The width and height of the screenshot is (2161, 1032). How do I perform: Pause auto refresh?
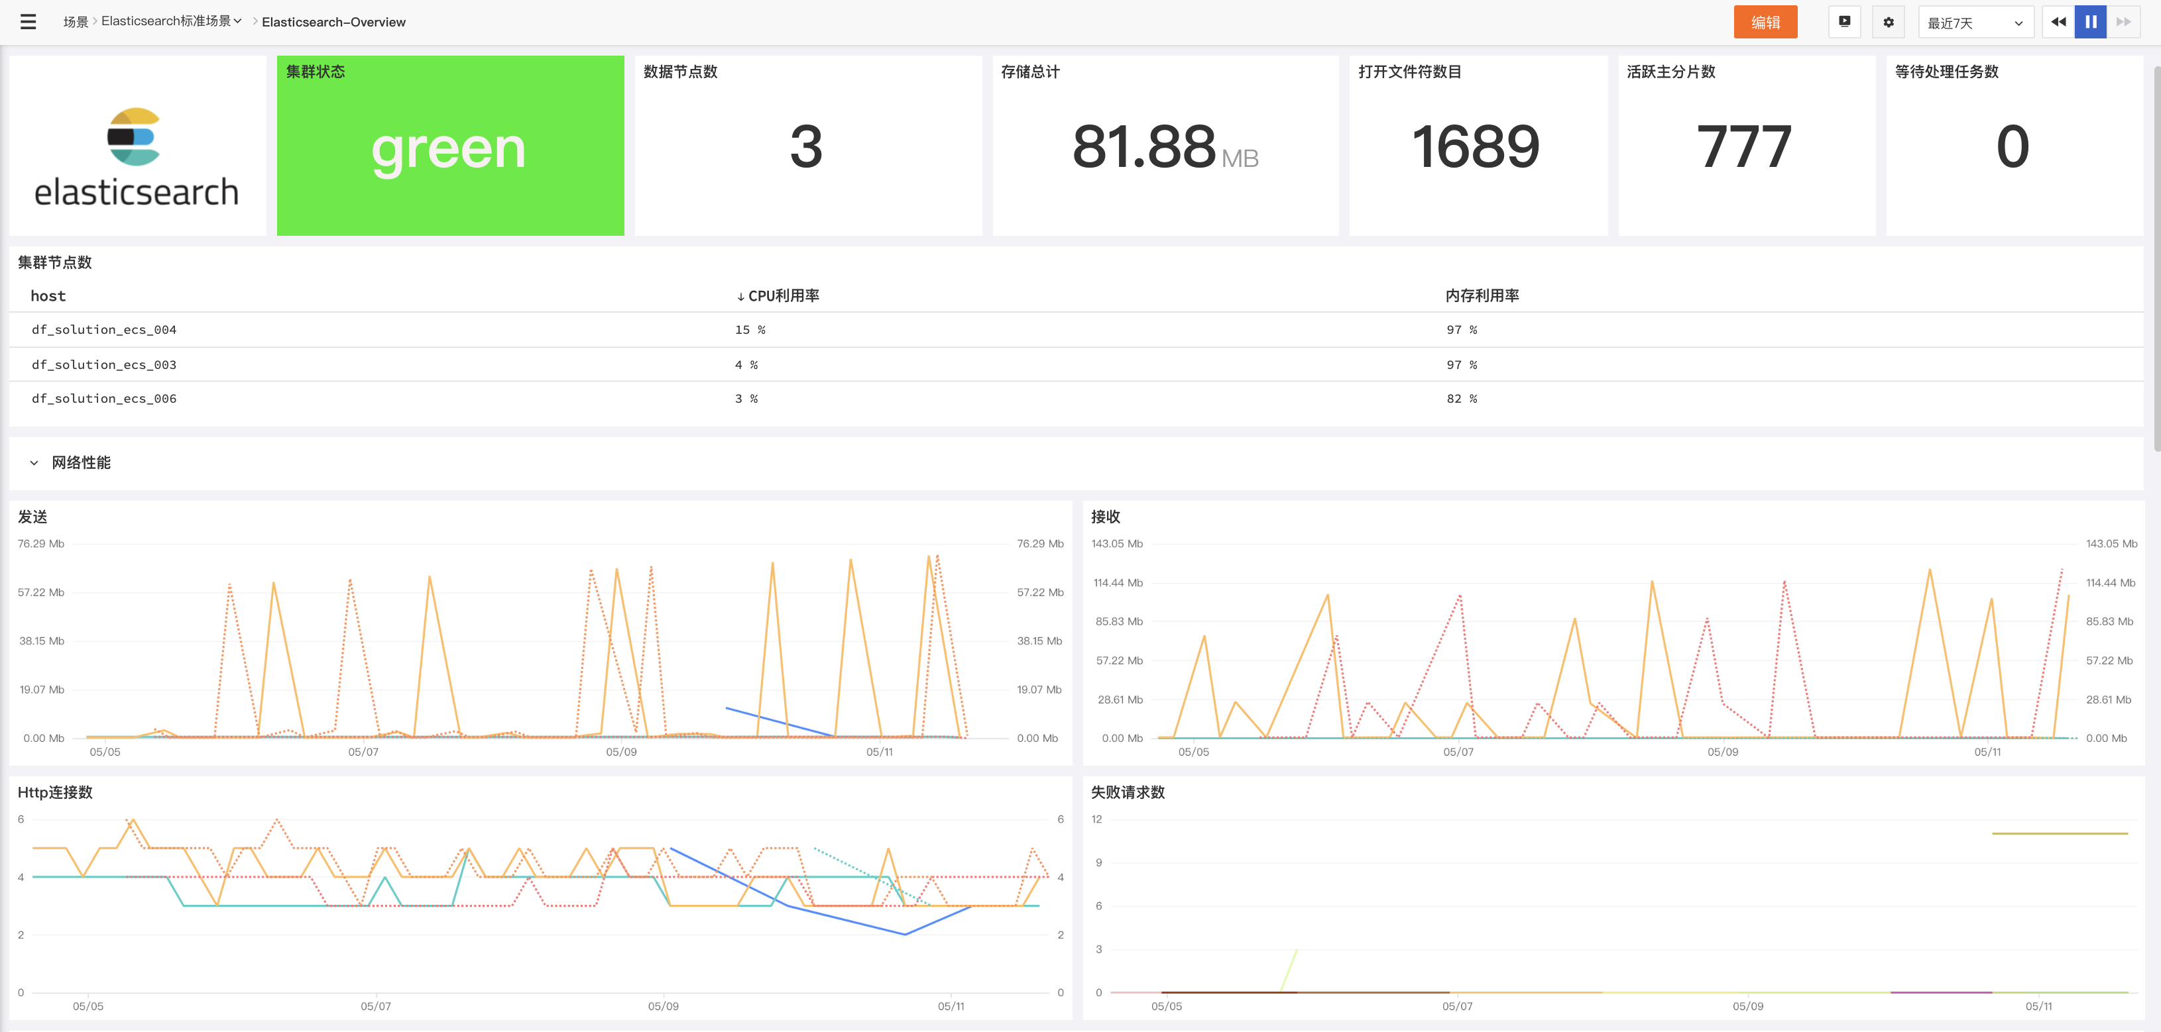point(2091,22)
